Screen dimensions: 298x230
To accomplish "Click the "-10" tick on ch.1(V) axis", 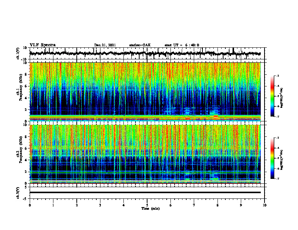I will coord(24,59).
